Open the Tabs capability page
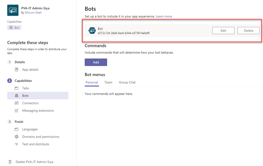This screenshot has height=166, width=263. (x=25, y=88)
